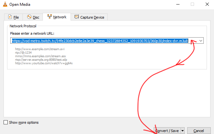Open the Convert / Save dropdown arrow

point(182,131)
